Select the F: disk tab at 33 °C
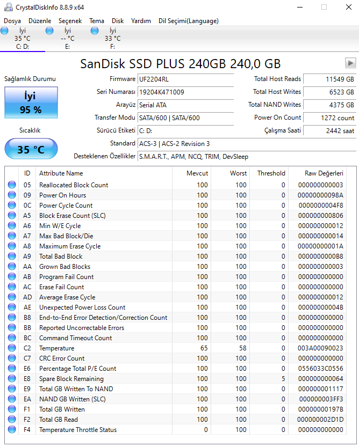Screen dimensions: 359x447 pyautogui.click(x=112, y=39)
